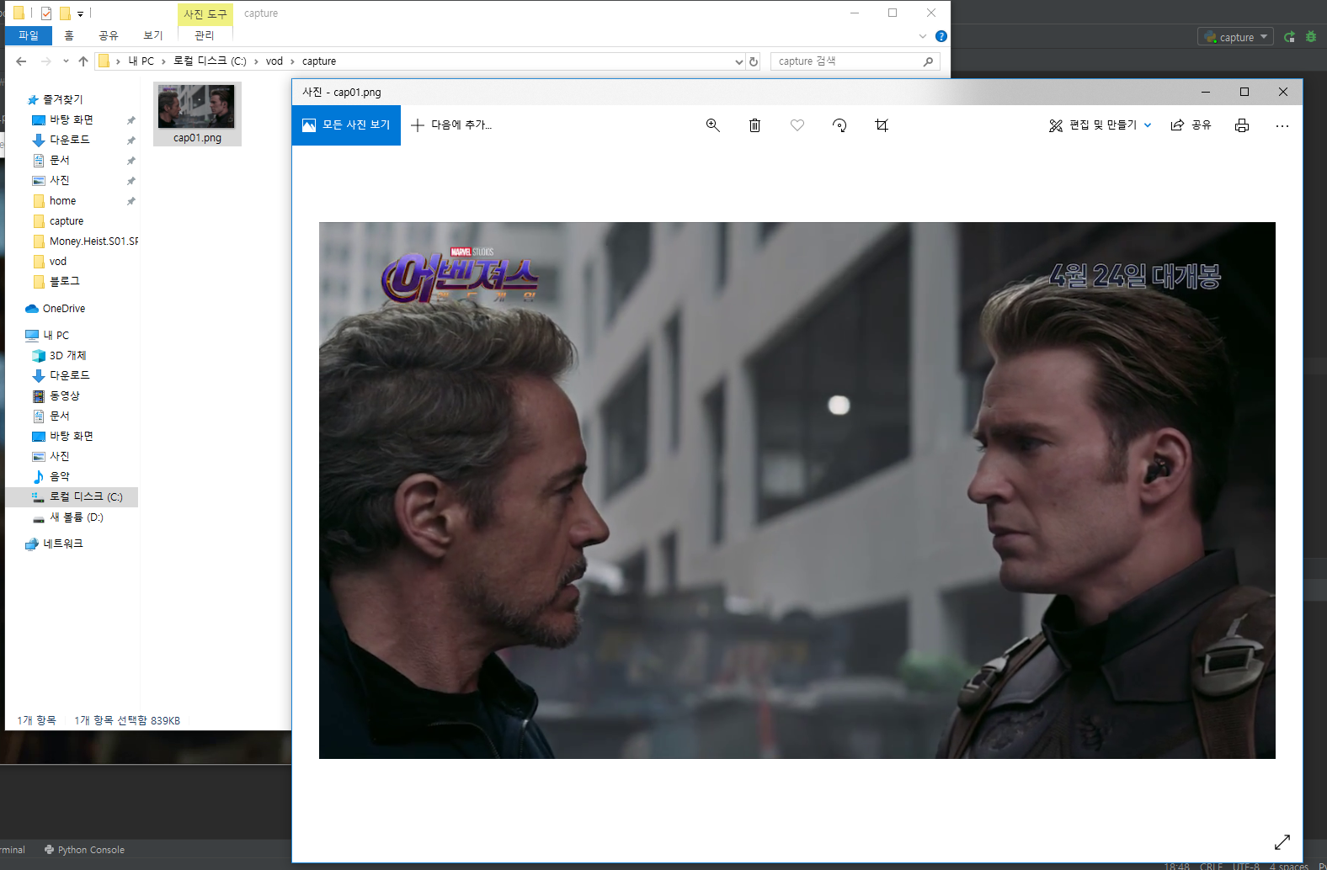Viewport: 1327px width, 870px height.
Task: Refresh the capture folder view
Action: pos(754,61)
